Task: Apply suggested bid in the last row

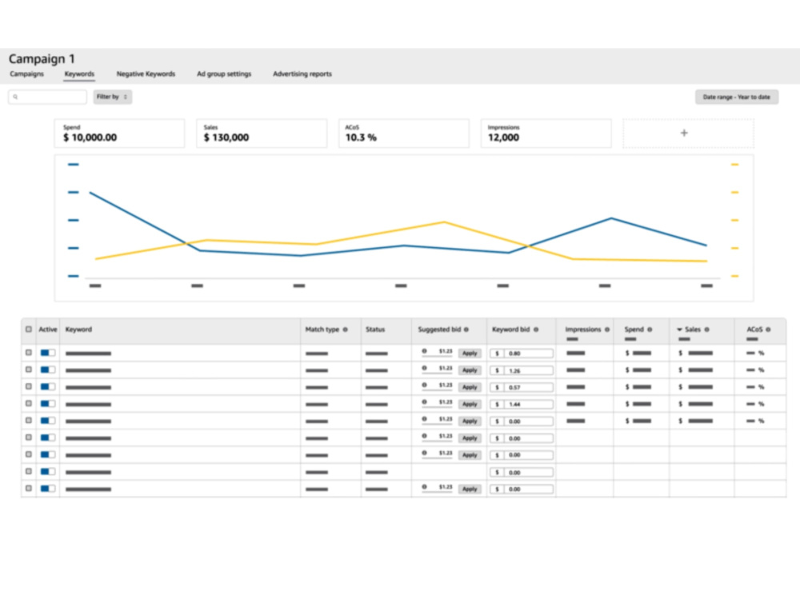Action: [x=470, y=489]
